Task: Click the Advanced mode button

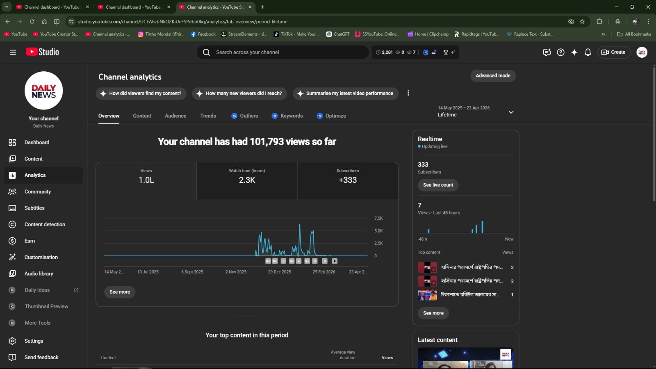Action: pyautogui.click(x=493, y=75)
